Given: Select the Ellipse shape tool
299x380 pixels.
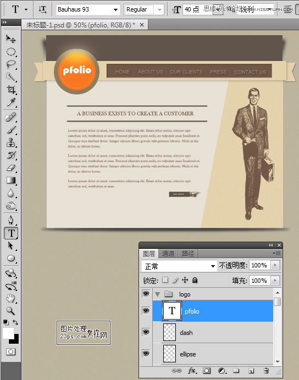Looking at the screenshot, I should coord(10,258).
